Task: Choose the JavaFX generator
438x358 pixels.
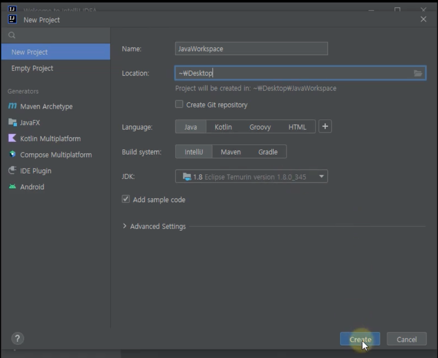Action: pos(30,123)
